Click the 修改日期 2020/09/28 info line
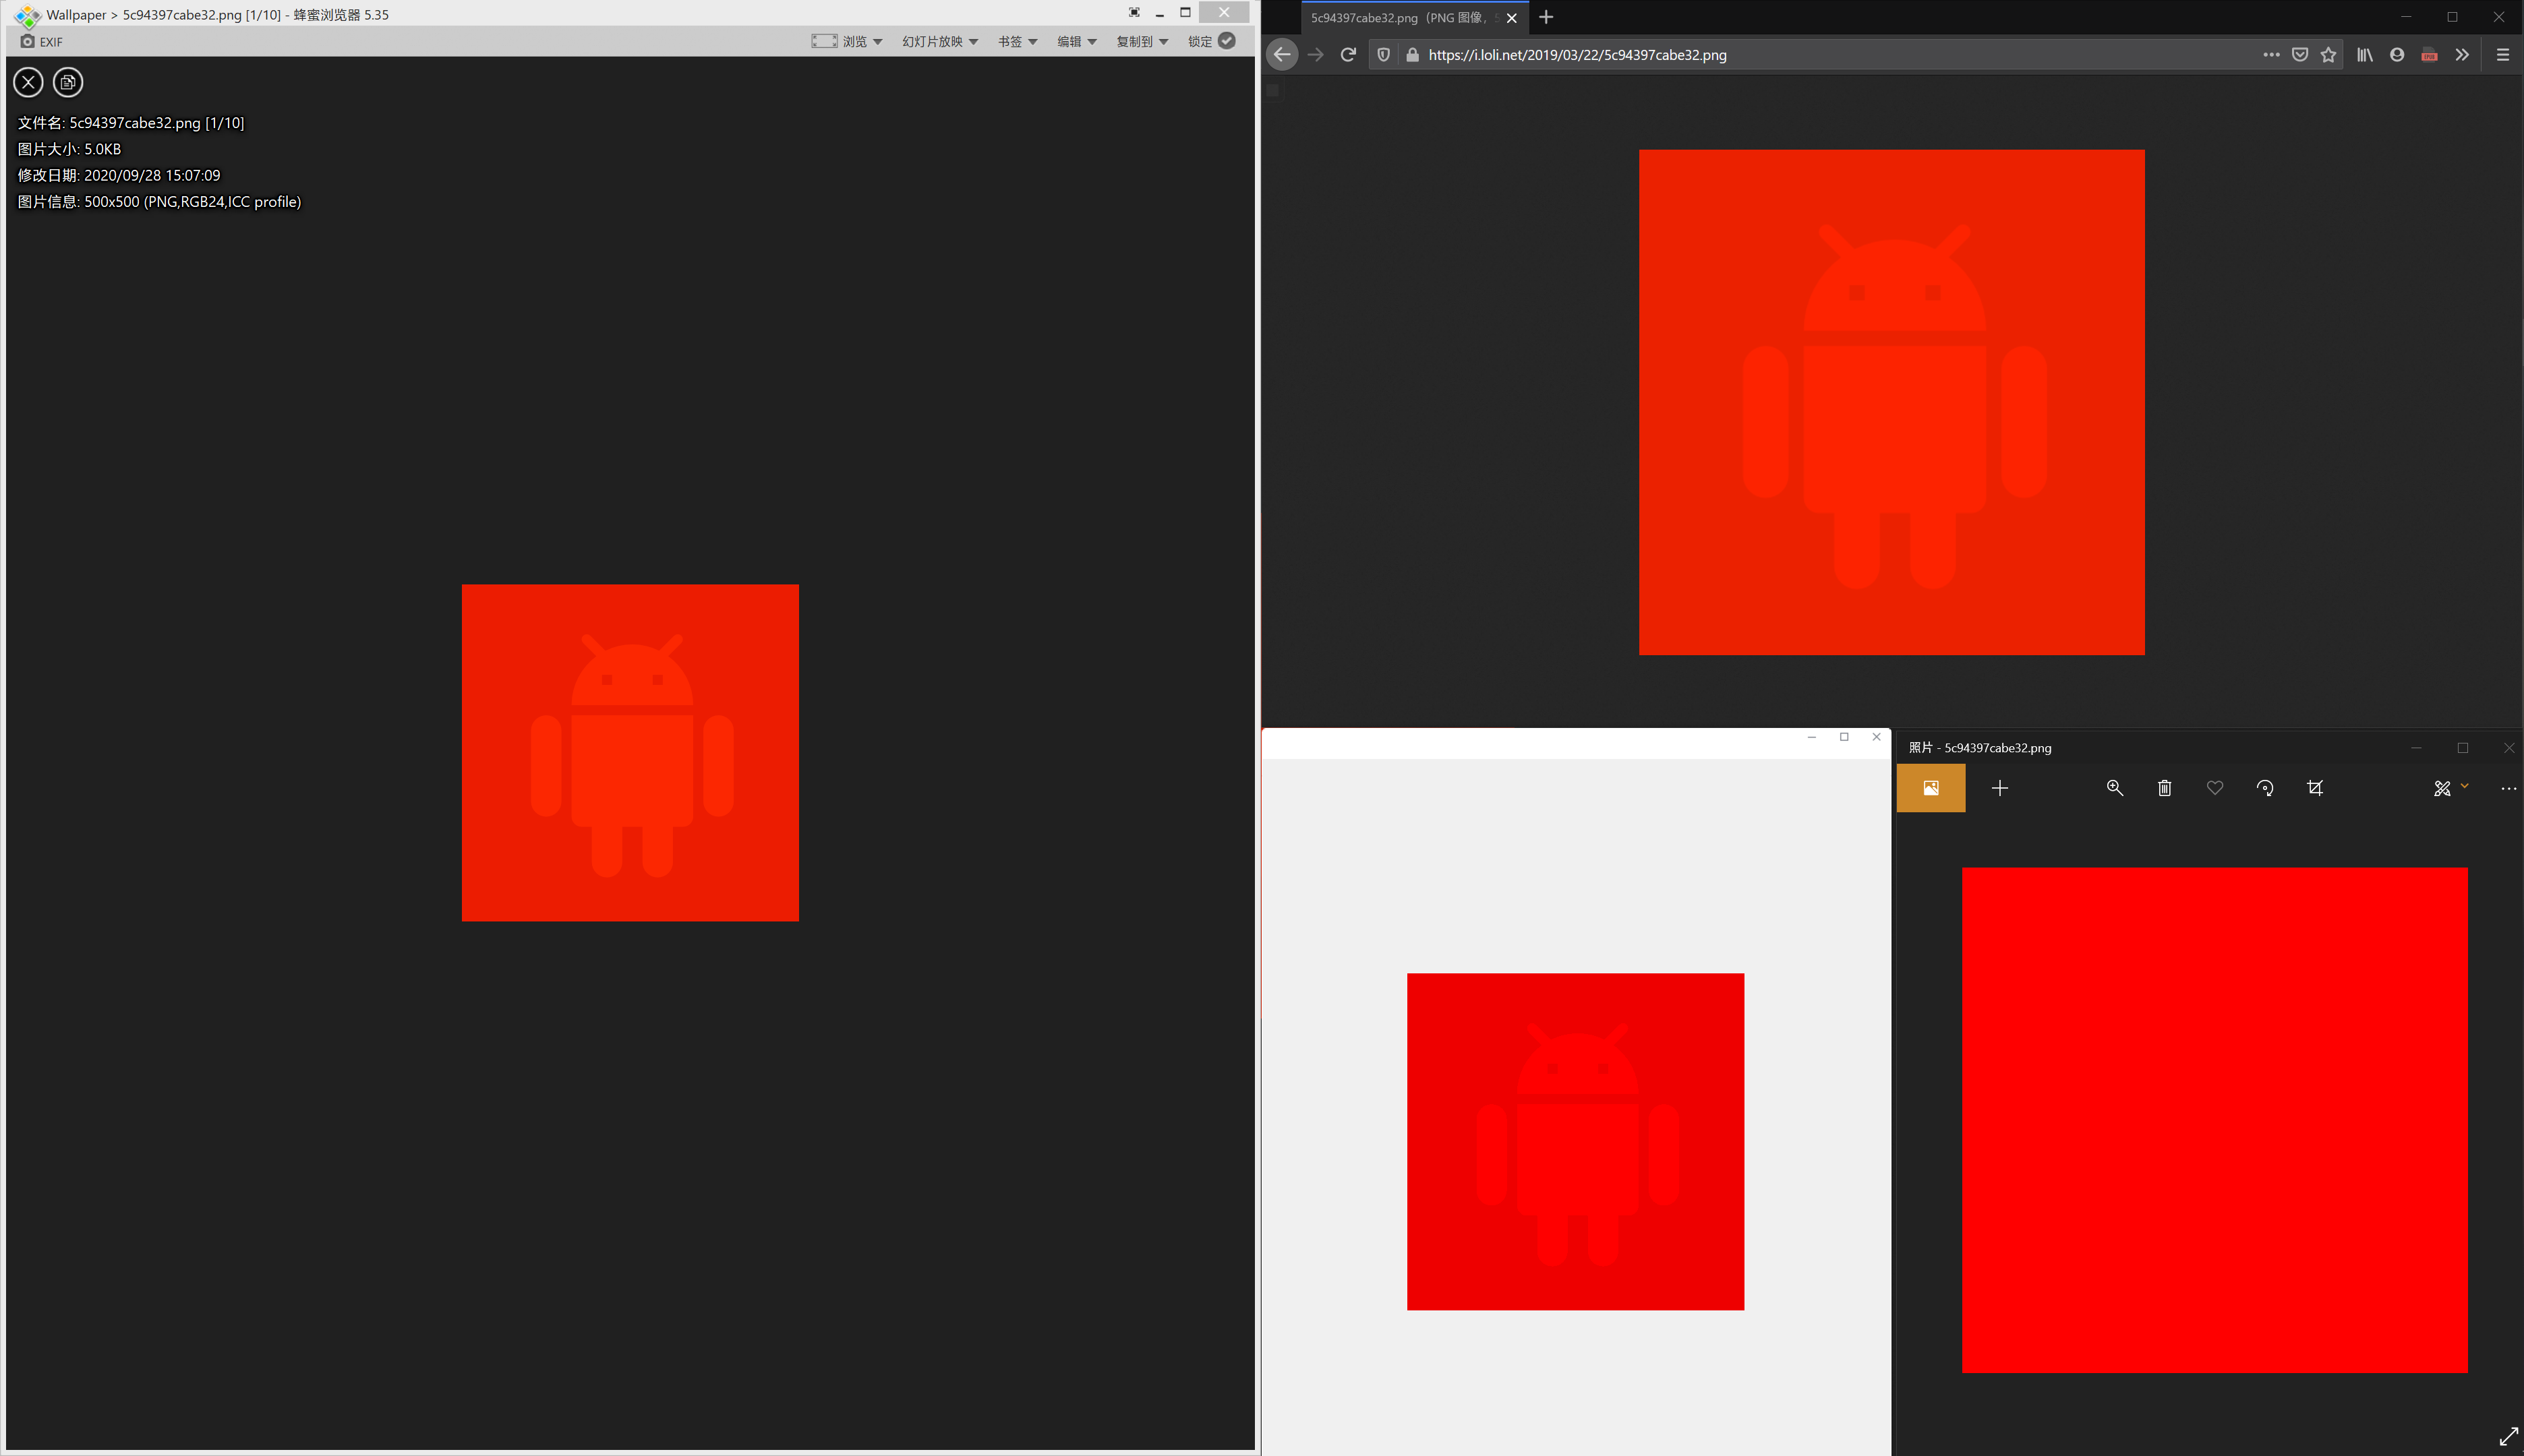The image size is (2524, 1456). [119, 175]
